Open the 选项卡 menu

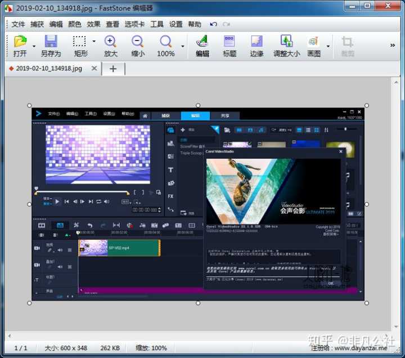[x=134, y=24]
